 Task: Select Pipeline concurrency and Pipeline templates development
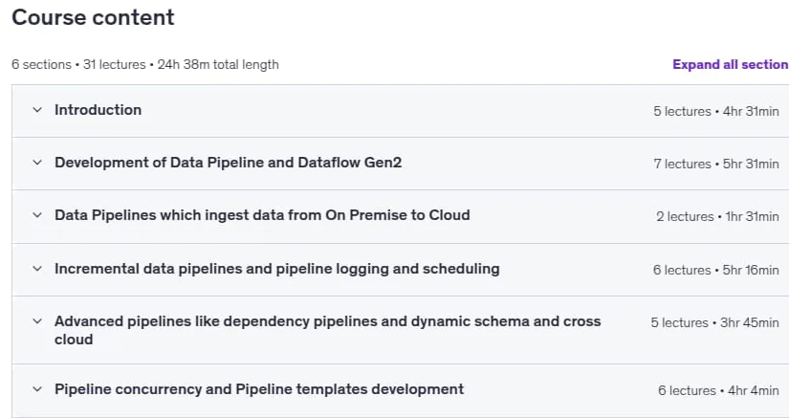pyautogui.click(x=259, y=389)
